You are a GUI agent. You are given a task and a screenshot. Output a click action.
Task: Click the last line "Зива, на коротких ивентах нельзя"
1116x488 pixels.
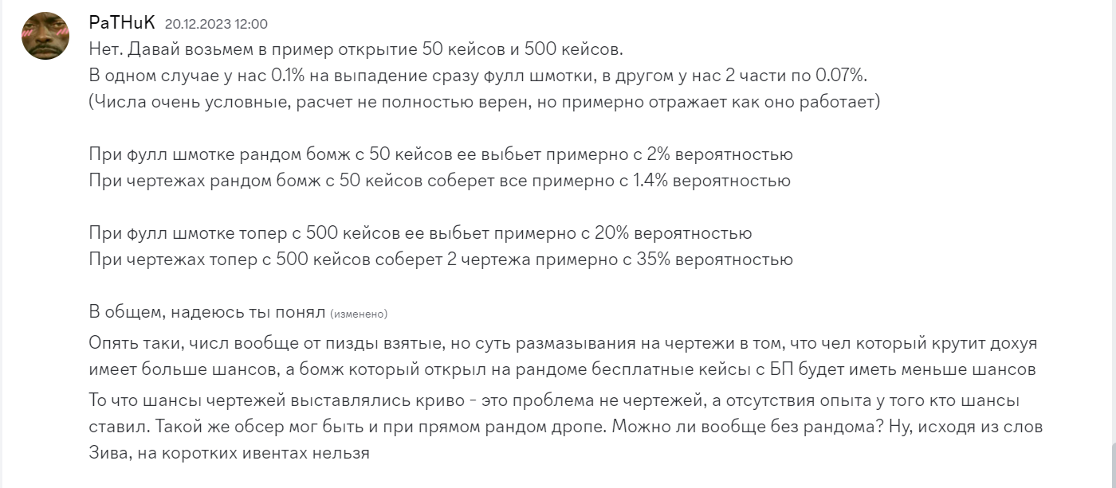(229, 453)
